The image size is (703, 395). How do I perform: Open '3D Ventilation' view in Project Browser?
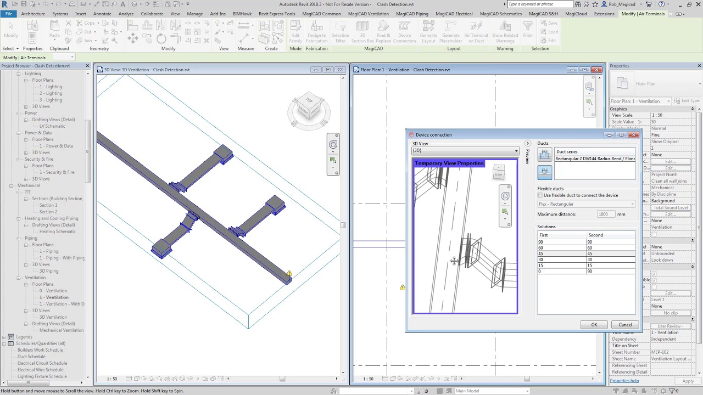pyautogui.click(x=53, y=317)
